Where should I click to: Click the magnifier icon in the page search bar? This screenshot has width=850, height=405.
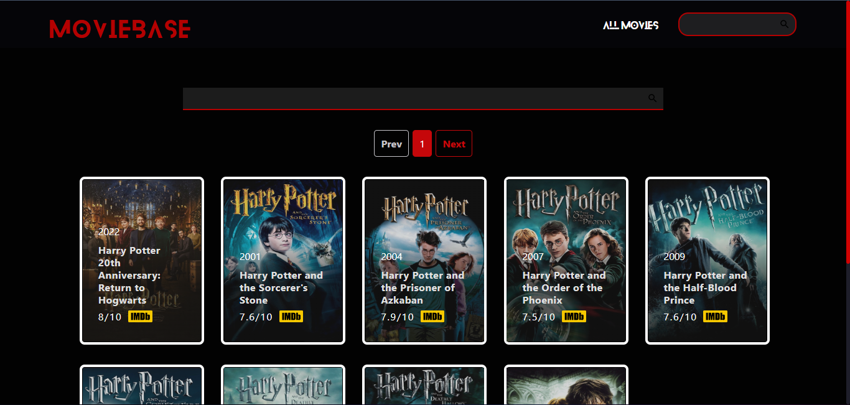(x=652, y=98)
